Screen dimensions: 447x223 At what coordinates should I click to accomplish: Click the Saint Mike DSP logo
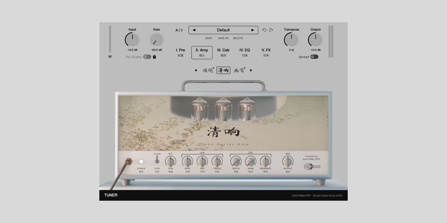312,167
